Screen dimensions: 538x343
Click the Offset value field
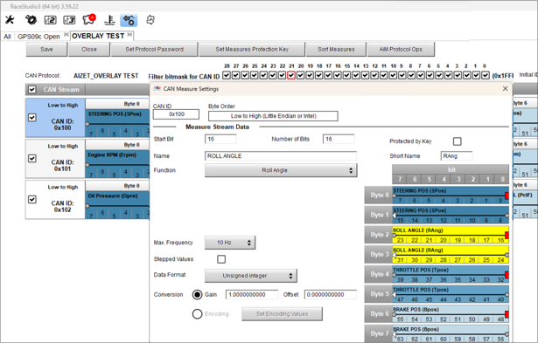point(331,294)
